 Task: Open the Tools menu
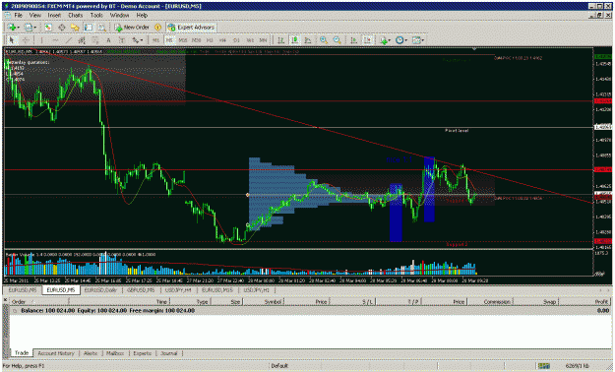click(x=96, y=15)
